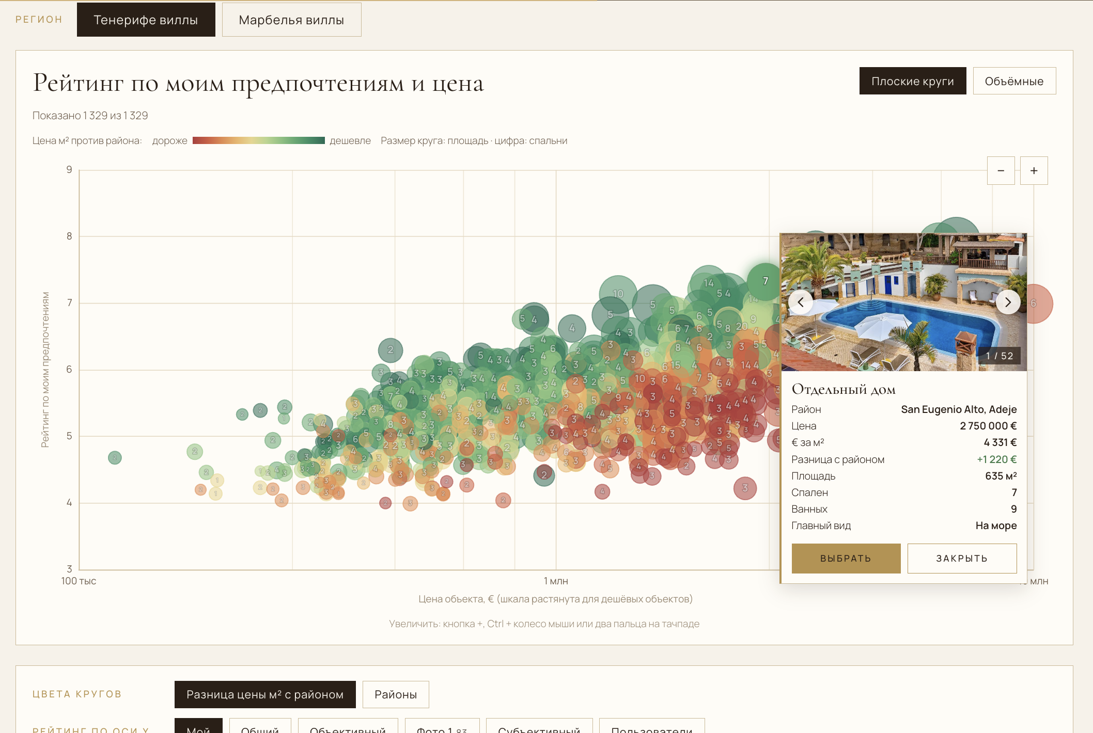The image size is (1093, 733).
Task: Open the Марбелья виллы region tab
Action: tap(291, 20)
